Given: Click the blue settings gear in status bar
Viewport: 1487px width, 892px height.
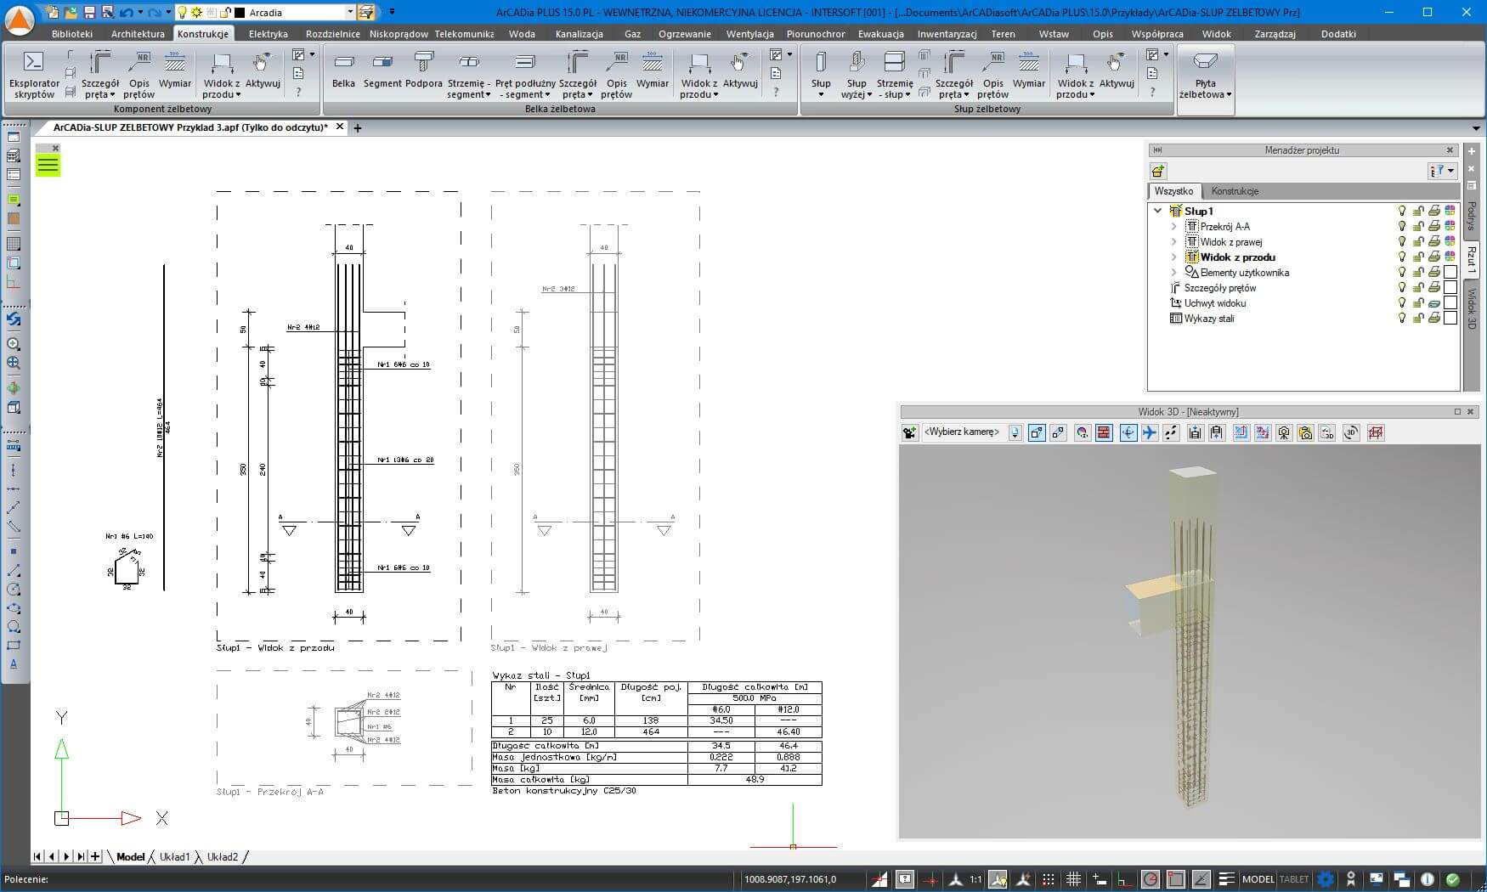Looking at the screenshot, I should (x=1326, y=879).
